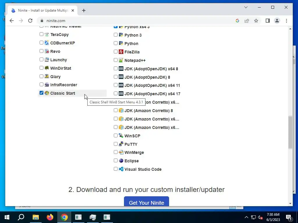The image size is (298, 223).
Task: Click the Notepad++ icon
Action: (121, 60)
